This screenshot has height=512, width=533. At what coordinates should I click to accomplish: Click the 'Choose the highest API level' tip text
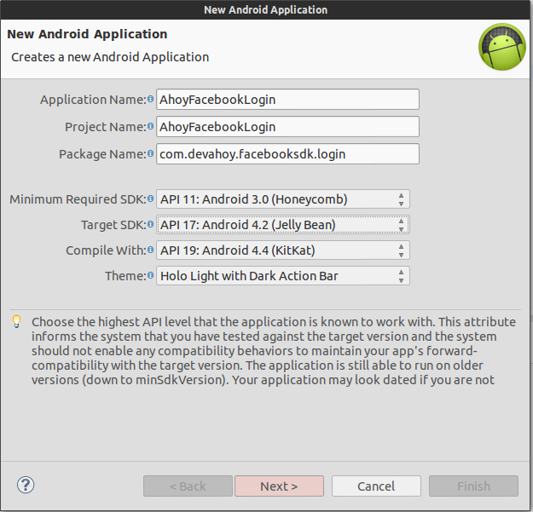pyautogui.click(x=274, y=351)
